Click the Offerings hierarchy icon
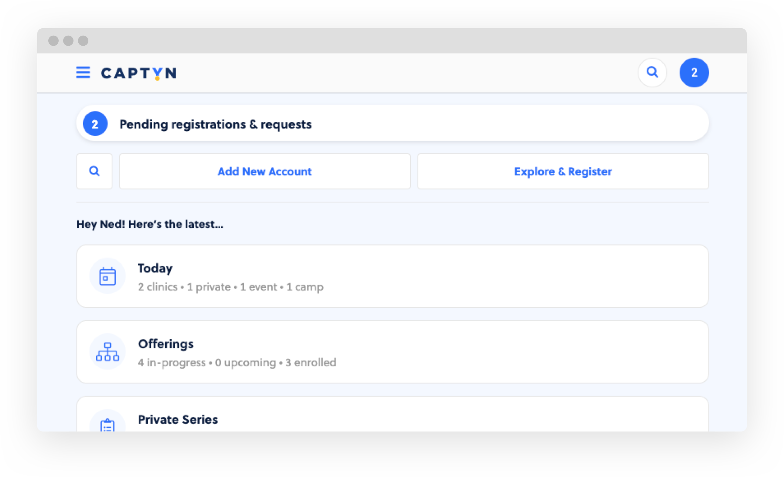Viewport: 784px width, 477px height. (x=108, y=351)
